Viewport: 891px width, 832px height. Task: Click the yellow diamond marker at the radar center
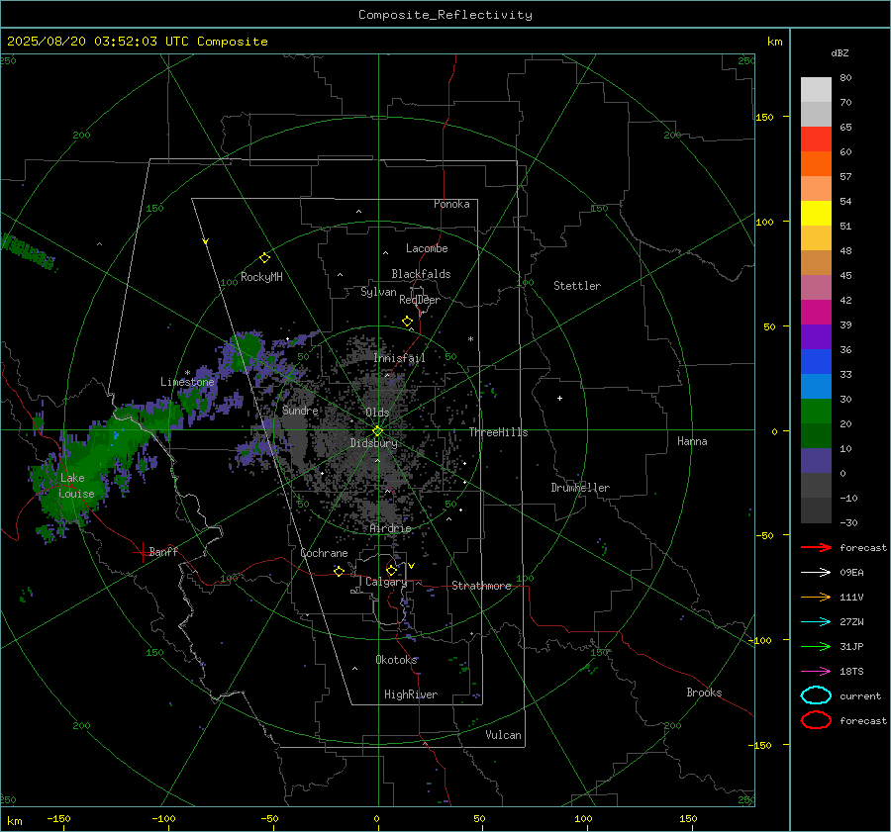point(377,431)
